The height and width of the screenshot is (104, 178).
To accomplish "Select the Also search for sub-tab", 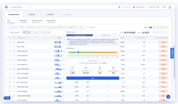I will coord(51,21).
